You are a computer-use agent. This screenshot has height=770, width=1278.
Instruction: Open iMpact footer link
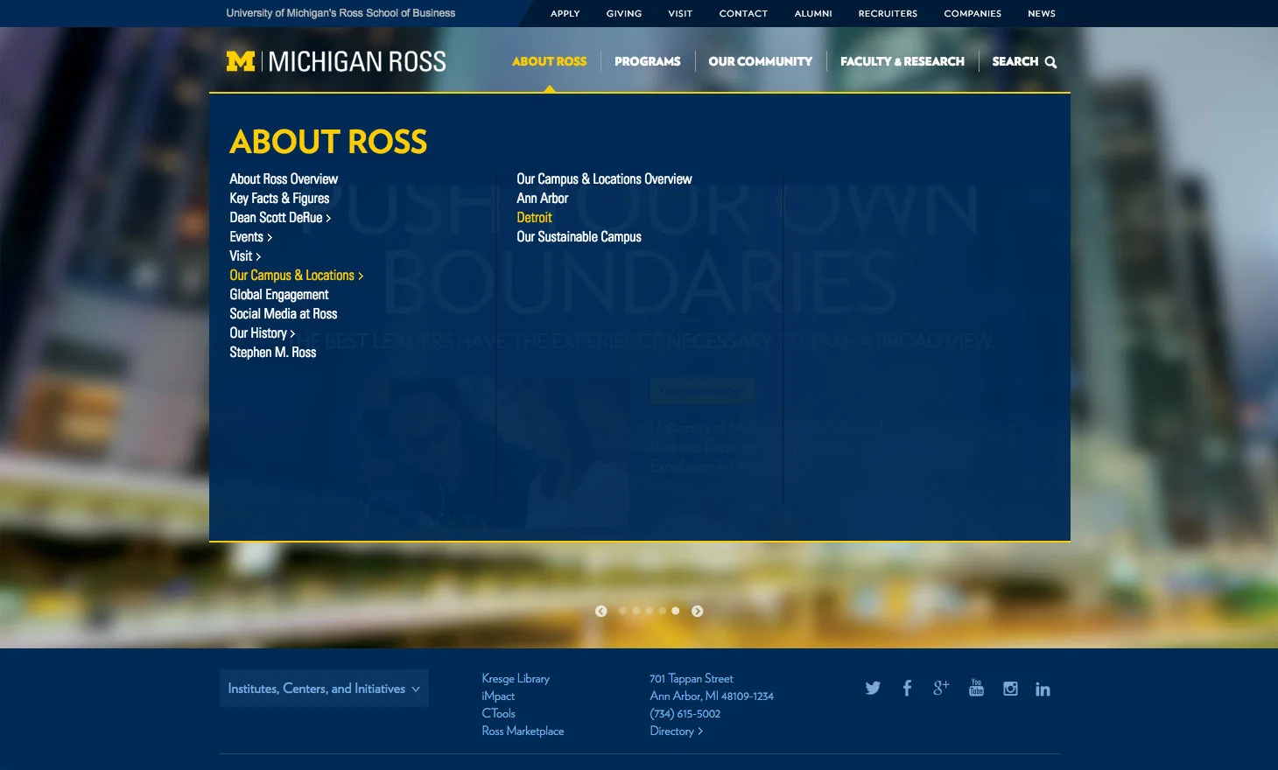tap(498, 696)
